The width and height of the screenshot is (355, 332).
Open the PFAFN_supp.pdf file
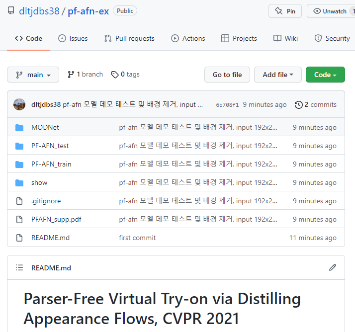point(56,219)
